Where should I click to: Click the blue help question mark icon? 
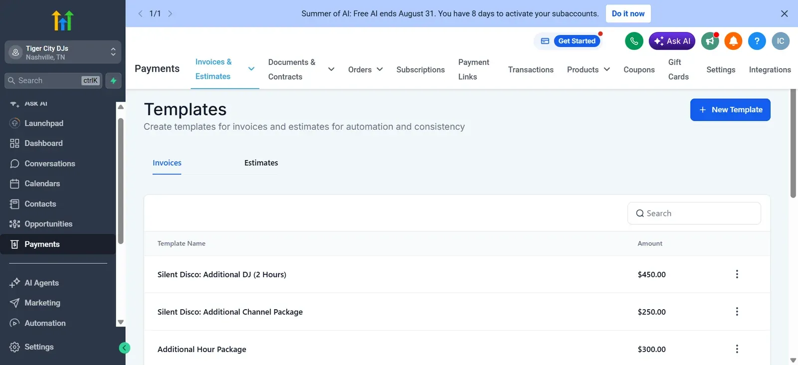[x=757, y=41]
